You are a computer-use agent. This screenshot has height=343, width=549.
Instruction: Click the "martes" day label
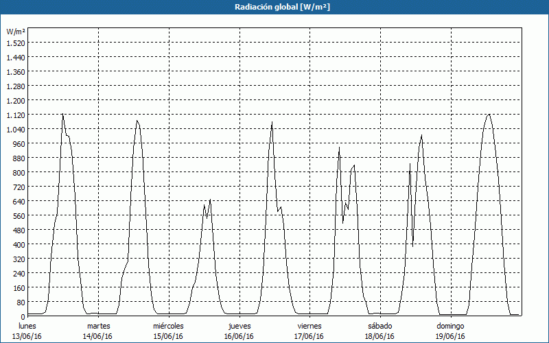[98, 326]
